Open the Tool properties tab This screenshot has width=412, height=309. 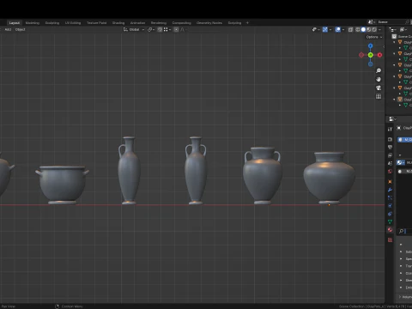pos(390,129)
